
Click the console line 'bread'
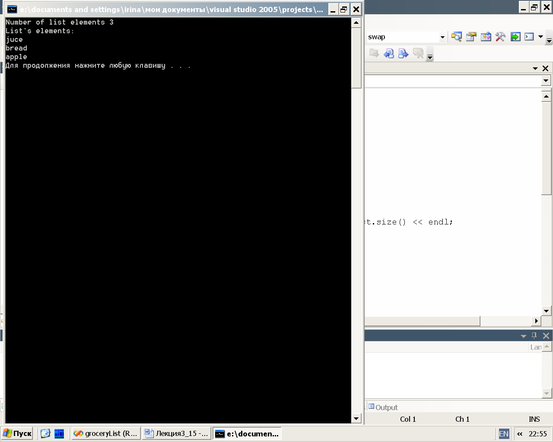click(16, 48)
